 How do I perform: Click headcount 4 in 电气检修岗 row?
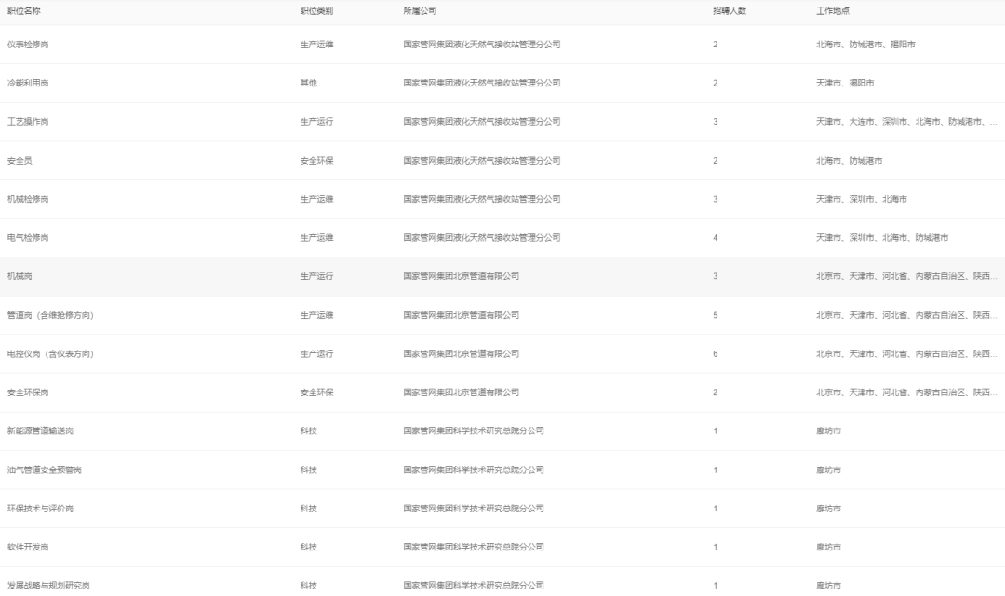pyautogui.click(x=716, y=237)
